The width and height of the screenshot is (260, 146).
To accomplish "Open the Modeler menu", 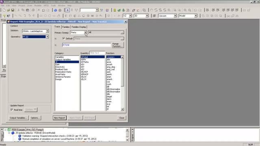I will point(38,5).
